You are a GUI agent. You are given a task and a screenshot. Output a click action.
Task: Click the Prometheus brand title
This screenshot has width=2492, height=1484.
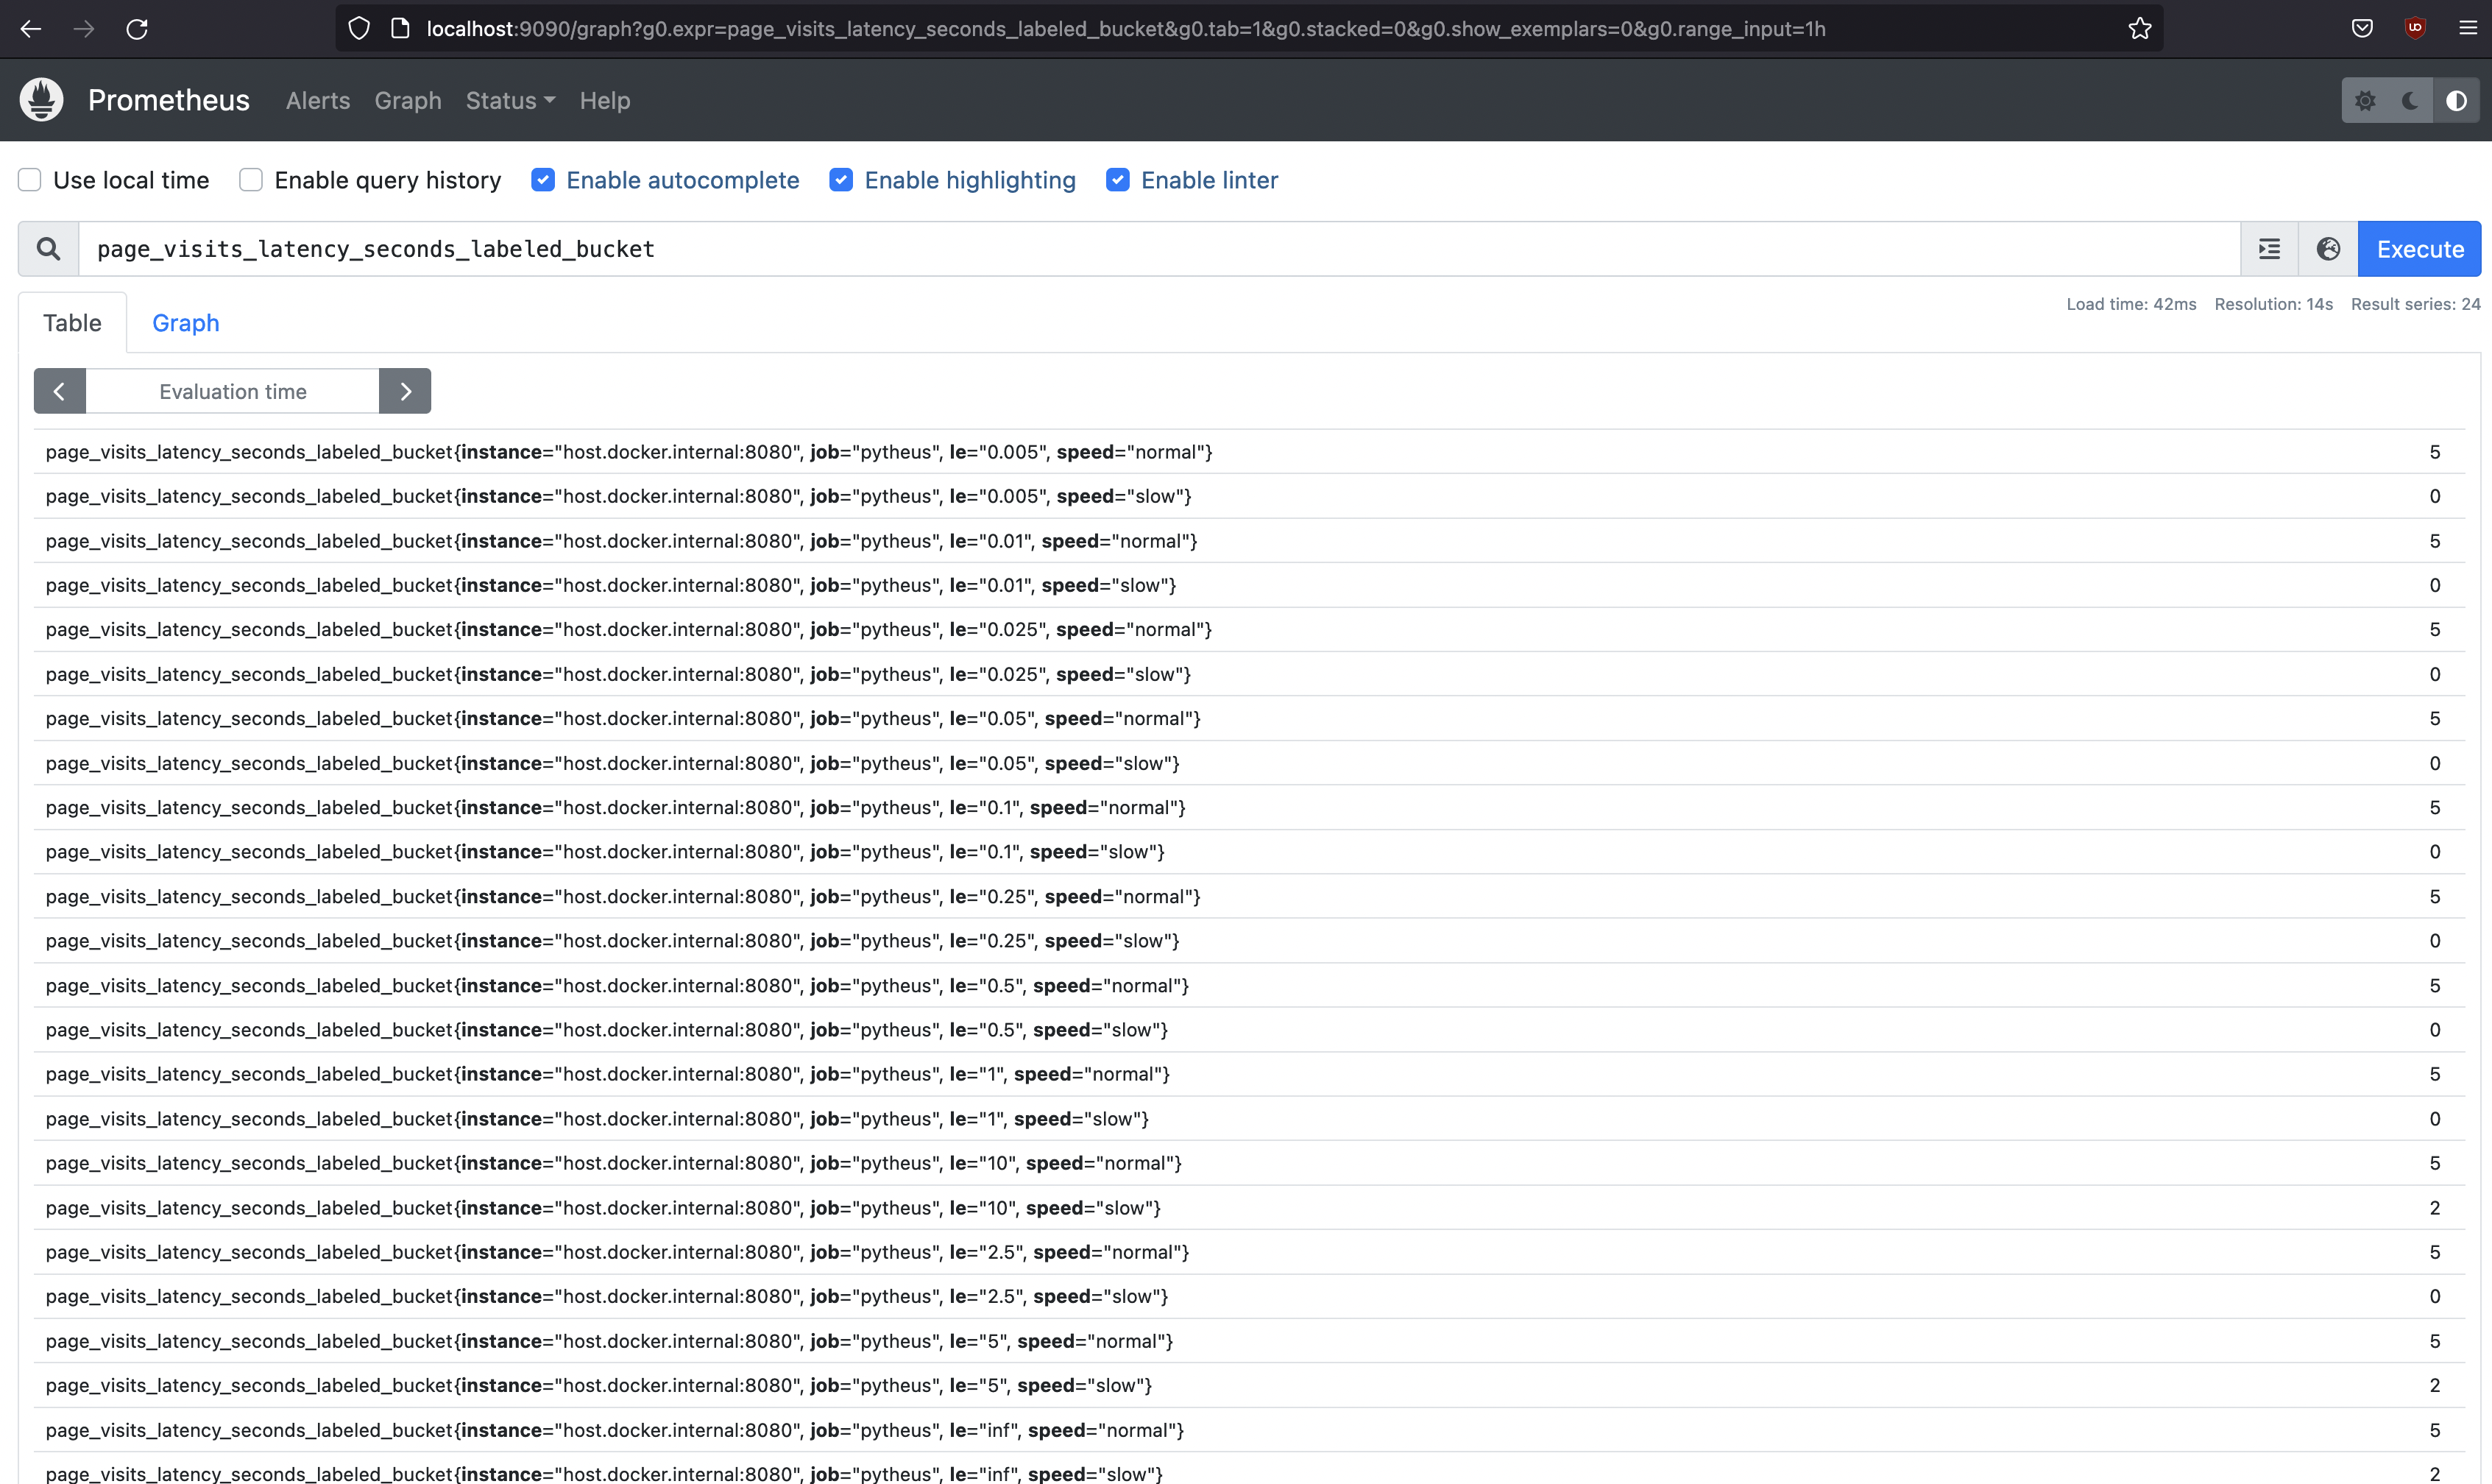click(x=169, y=100)
